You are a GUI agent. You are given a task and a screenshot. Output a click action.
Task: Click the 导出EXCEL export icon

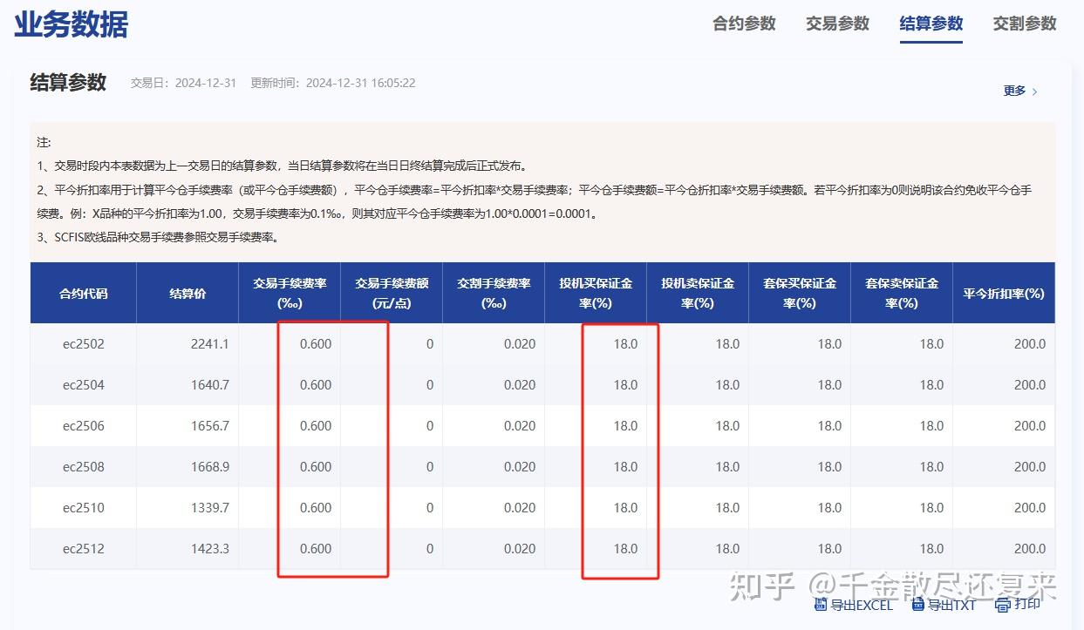point(820,605)
